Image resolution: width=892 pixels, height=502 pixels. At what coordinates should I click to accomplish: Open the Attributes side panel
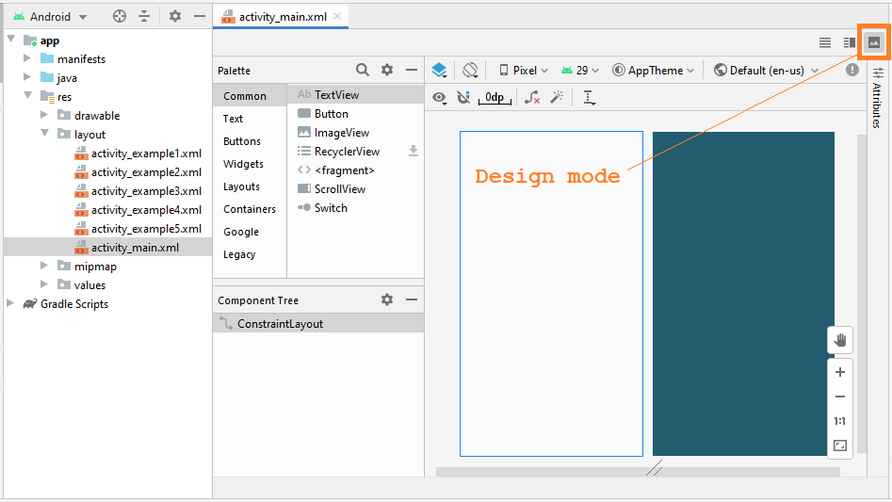coord(877,97)
